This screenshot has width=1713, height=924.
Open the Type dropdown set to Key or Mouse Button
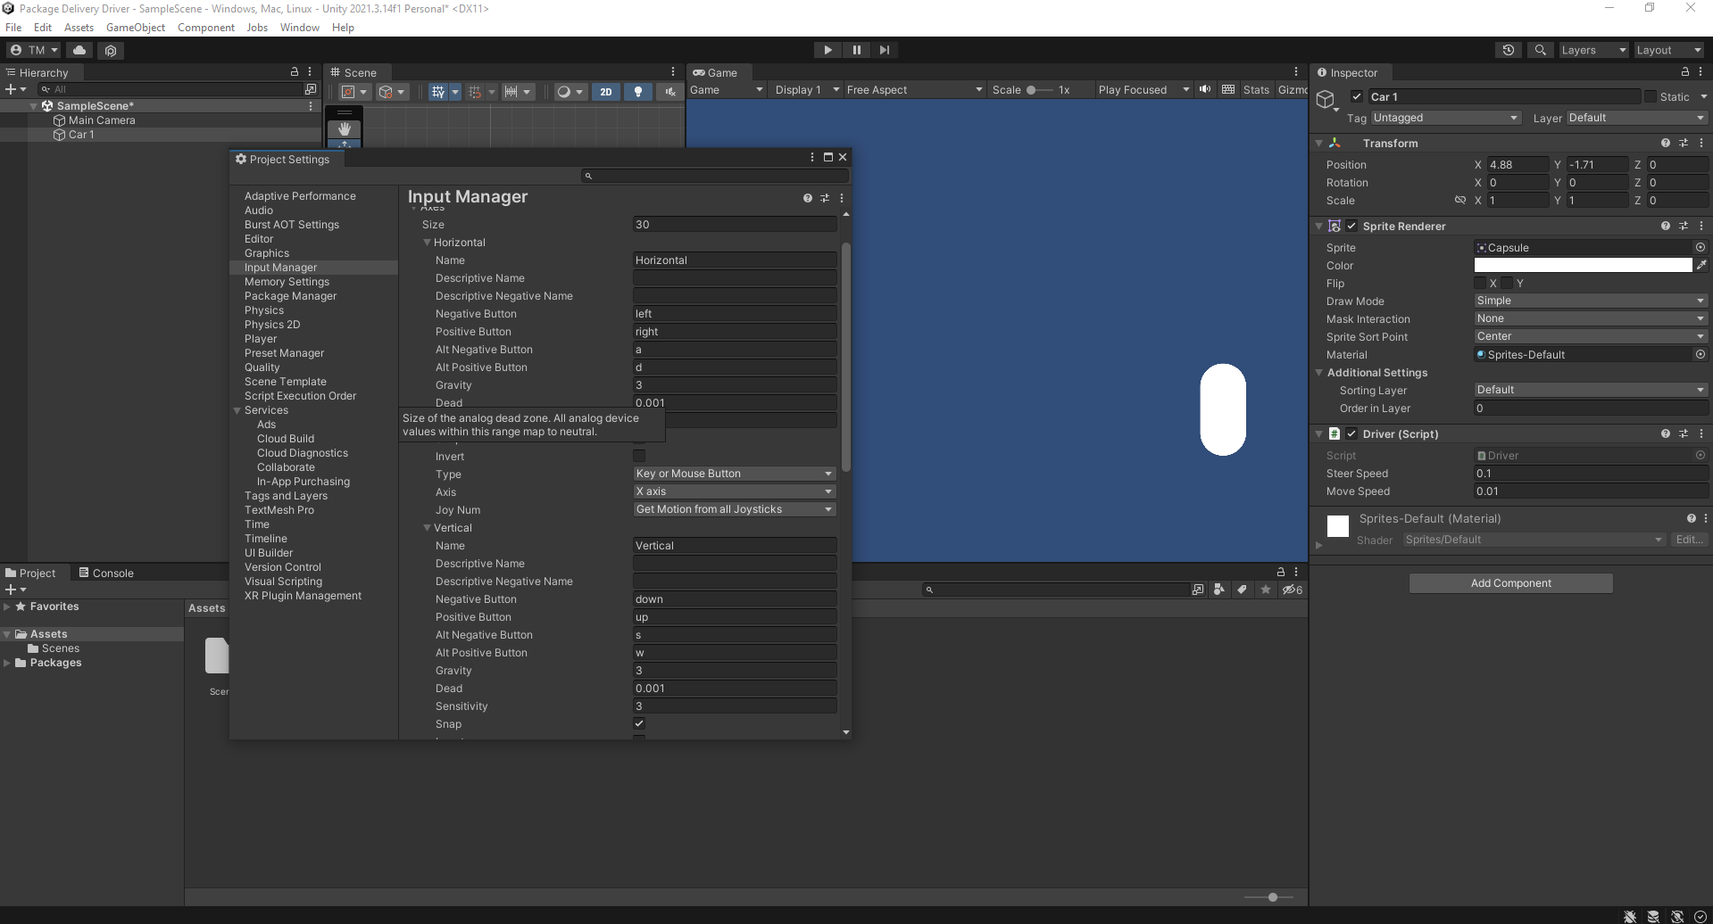click(x=735, y=474)
